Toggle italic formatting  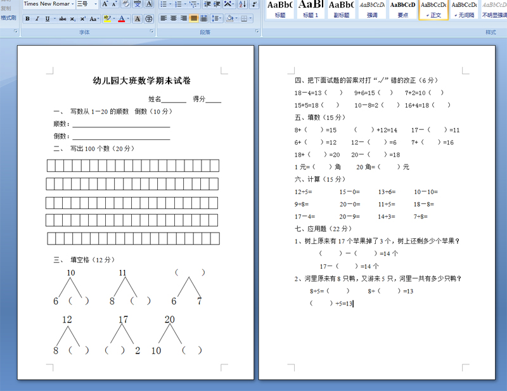37,19
